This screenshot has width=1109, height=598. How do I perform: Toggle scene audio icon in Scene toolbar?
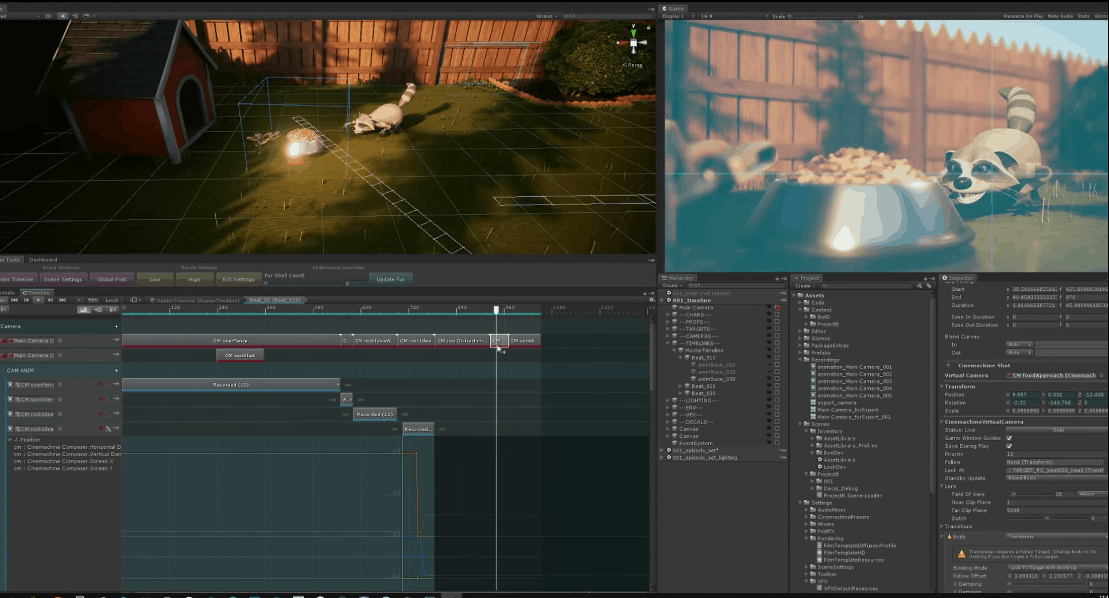(75, 16)
